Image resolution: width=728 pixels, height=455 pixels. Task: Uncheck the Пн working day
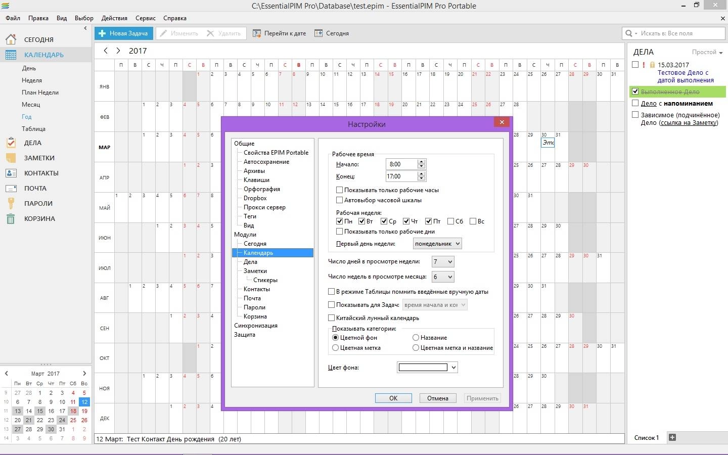click(340, 221)
